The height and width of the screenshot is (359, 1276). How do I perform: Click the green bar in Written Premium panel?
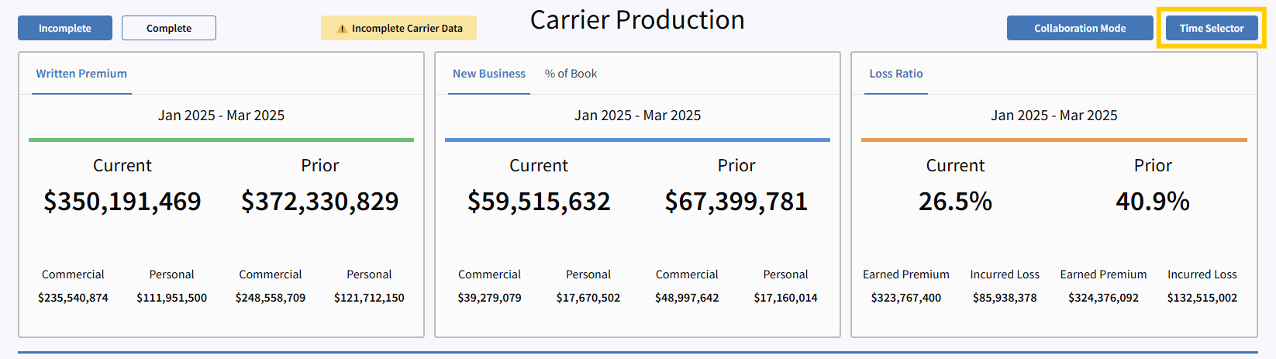click(x=221, y=140)
